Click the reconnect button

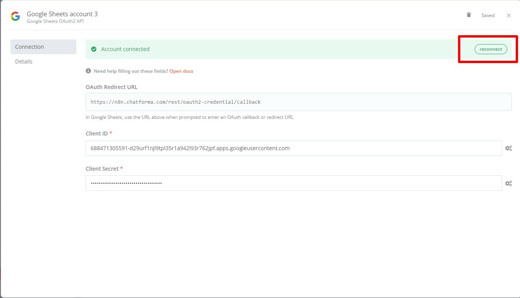[x=491, y=49]
